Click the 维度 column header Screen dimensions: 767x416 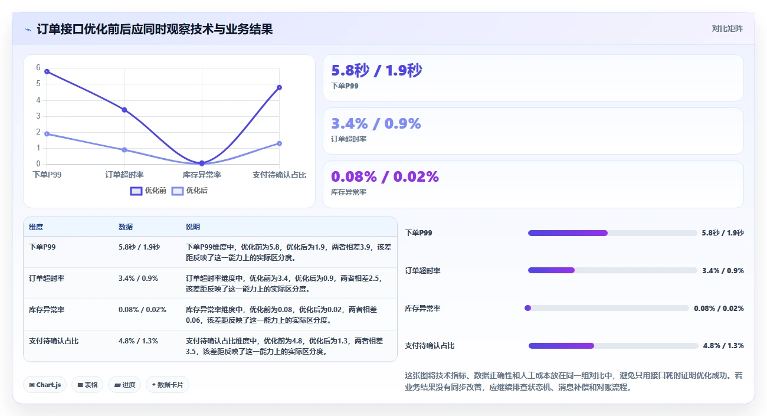36,227
